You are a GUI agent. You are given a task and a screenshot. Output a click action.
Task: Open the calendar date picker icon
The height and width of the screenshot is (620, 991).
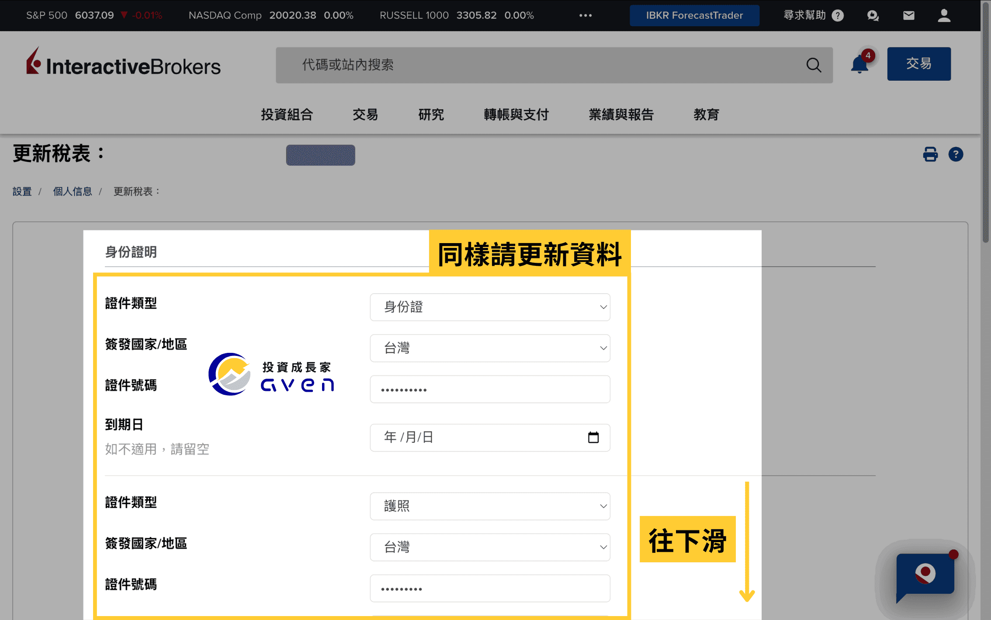coord(593,437)
